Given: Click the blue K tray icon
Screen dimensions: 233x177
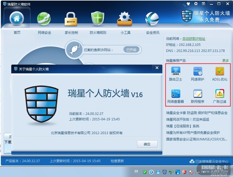Looking at the screenshot, I should [x=151, y=172].
